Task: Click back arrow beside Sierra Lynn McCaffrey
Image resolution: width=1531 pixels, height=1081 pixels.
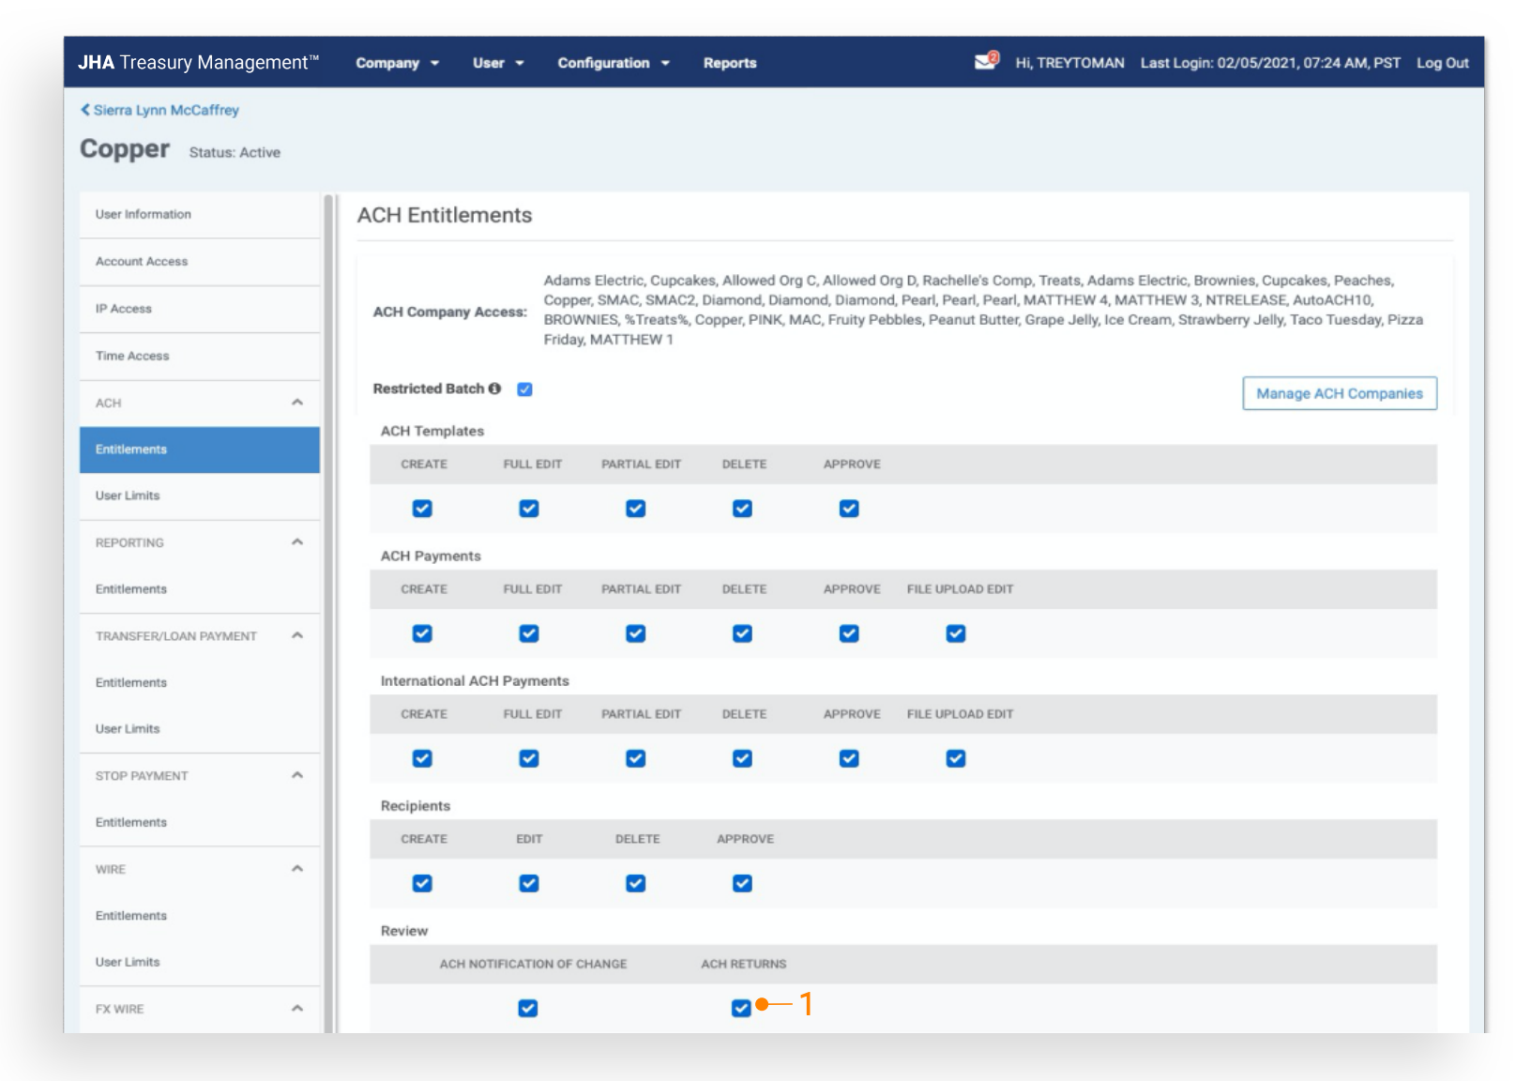Action: tap(85, 110)
